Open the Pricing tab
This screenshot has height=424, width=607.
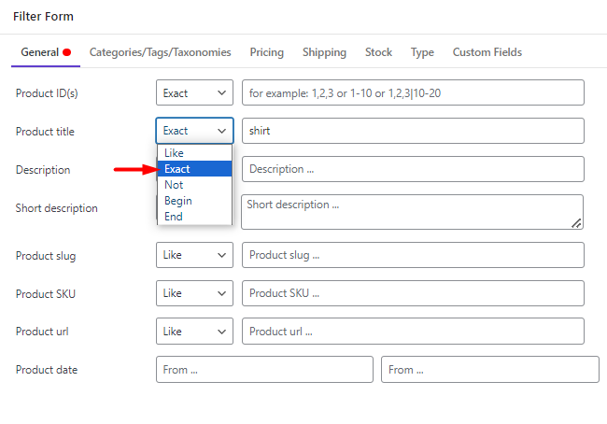[x=267, y=52]
